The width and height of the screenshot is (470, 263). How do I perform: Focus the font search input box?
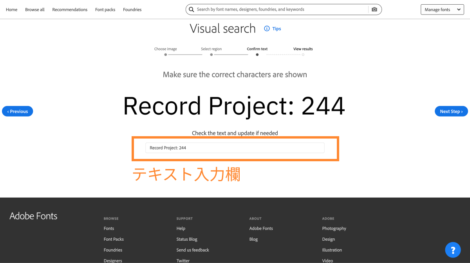tap(280, 9)
